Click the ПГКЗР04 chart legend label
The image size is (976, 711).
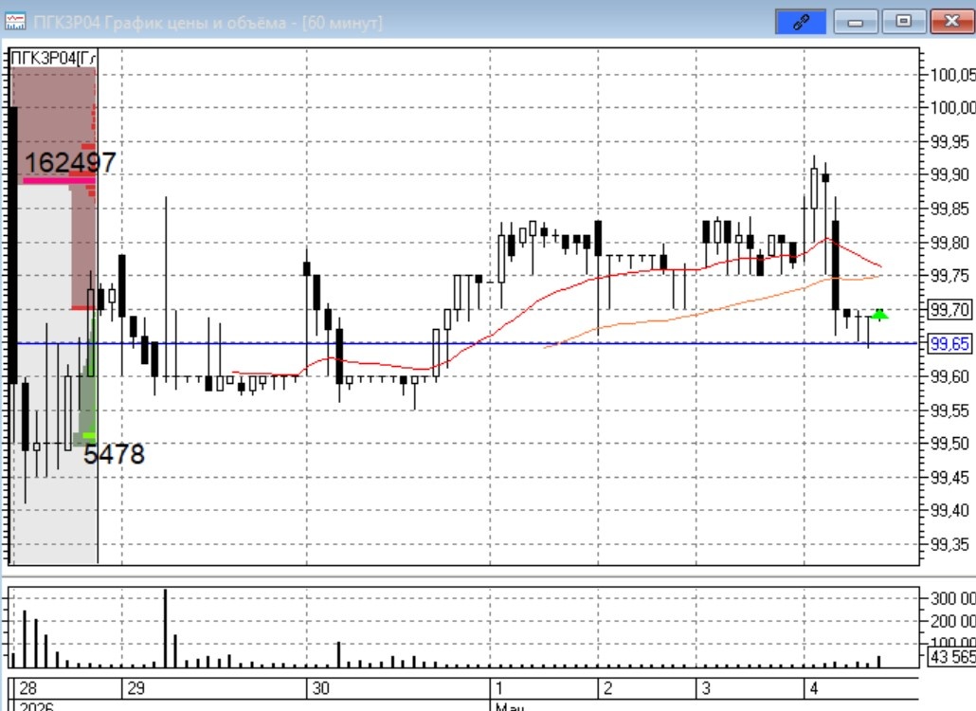pyautogui.click(x=53, y=59)
